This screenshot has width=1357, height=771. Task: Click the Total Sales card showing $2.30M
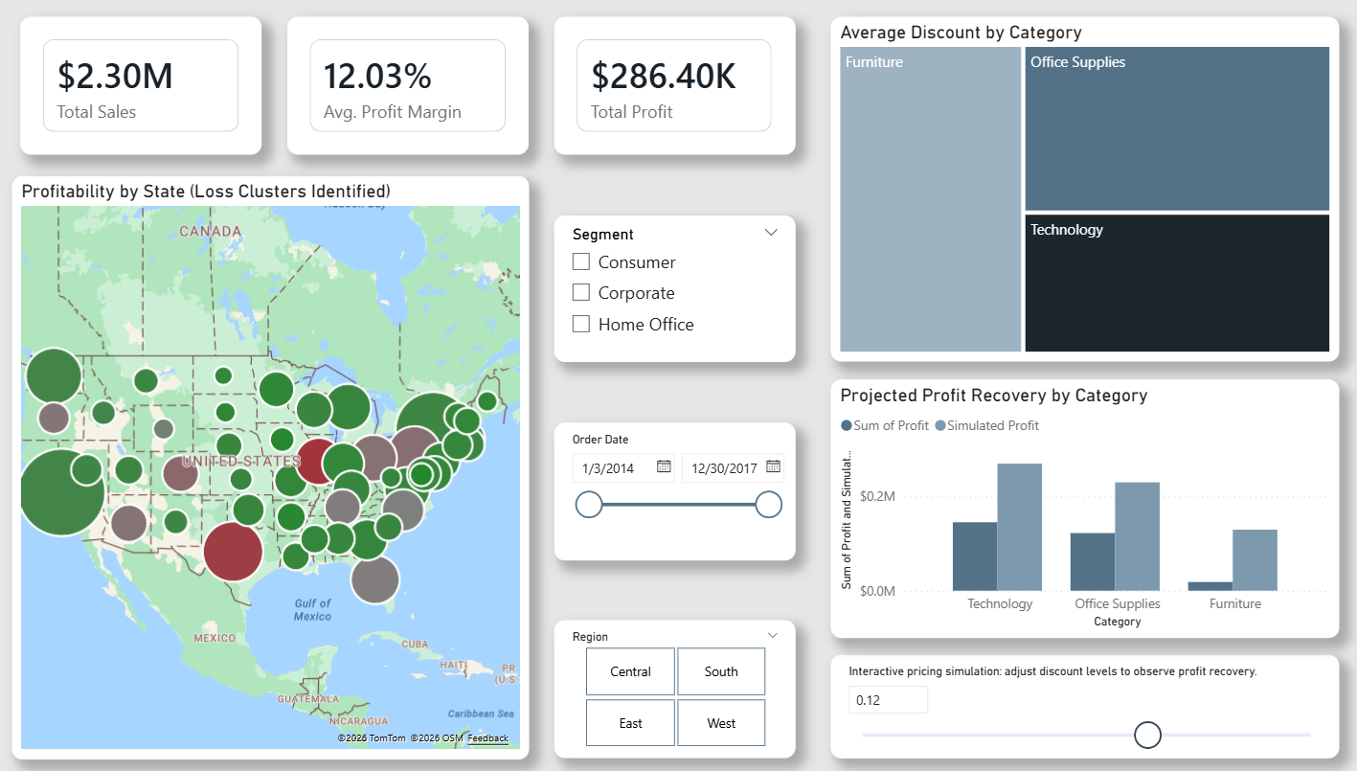pyautogui.click(x=141, y=85)
